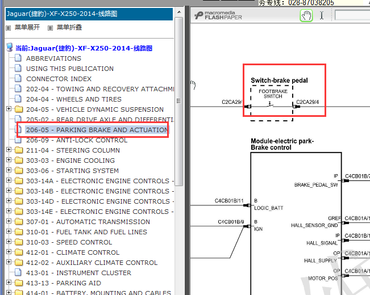Click the computer icon beside 当前:Jaguar
The width and height of the screenshot is (370, 295).
tap(10, 47)
